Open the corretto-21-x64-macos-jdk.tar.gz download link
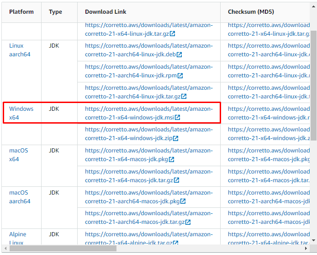 click(x=149, y=176)
